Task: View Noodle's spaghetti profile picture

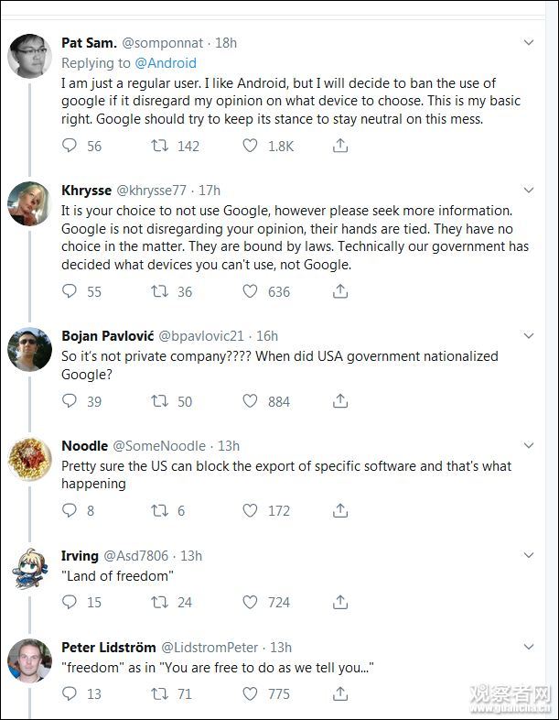Action: pyautogui.click(x=29, y=458)
